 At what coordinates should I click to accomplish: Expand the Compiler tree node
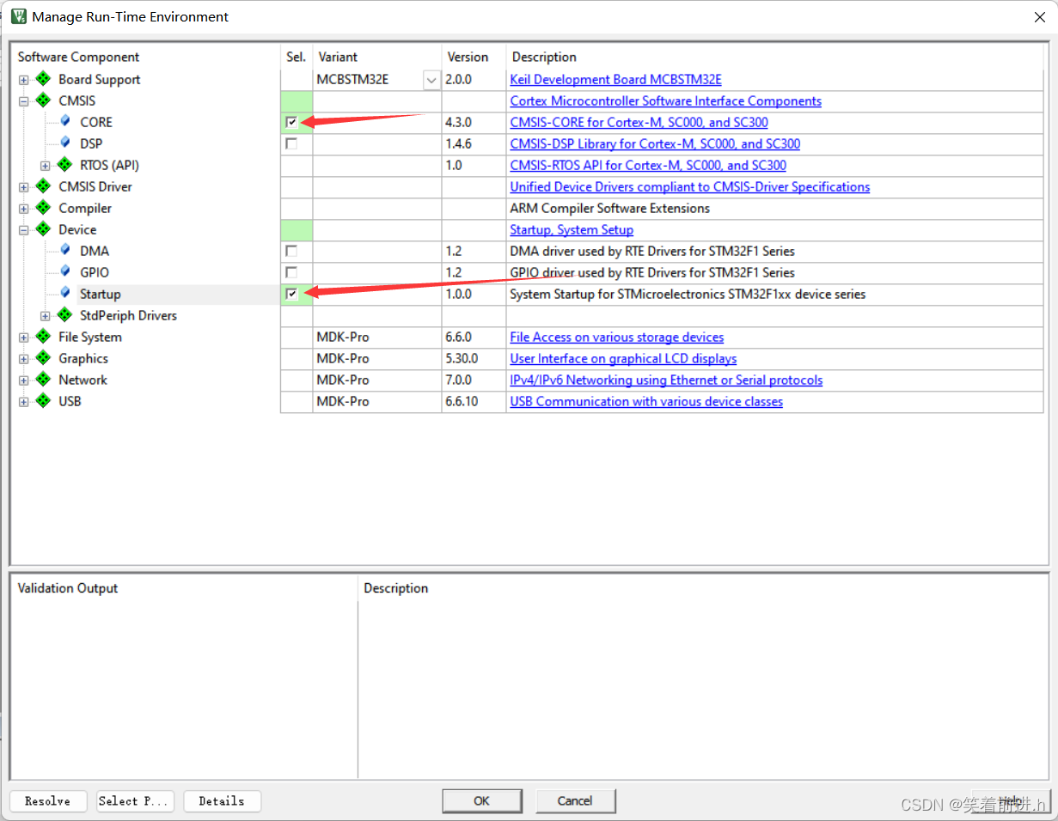[x=24, y=209]
